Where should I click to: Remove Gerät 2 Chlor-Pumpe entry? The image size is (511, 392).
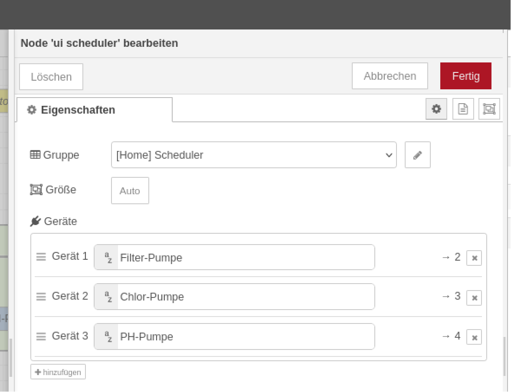click(x=474, y=298)
